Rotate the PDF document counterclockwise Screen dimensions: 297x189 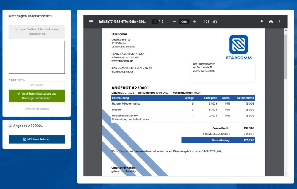point(215,22)
